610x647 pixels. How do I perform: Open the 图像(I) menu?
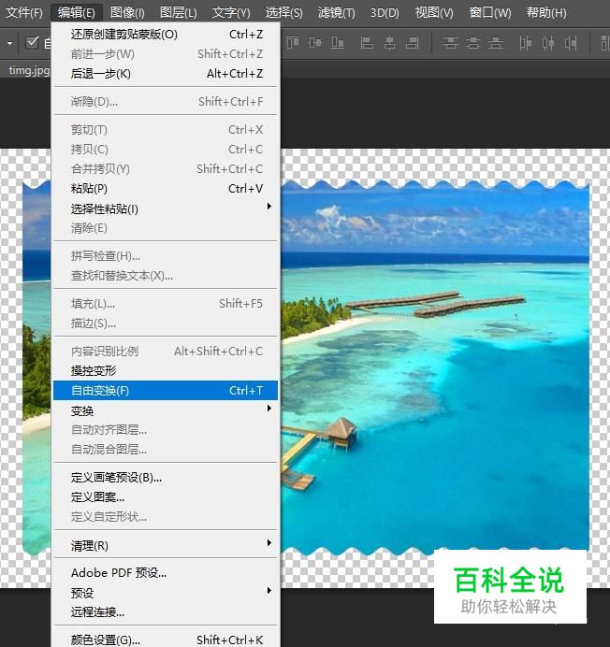(127, 13)
